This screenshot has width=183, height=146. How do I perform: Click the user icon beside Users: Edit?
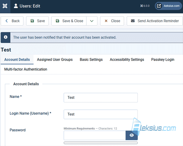[16, 6]
